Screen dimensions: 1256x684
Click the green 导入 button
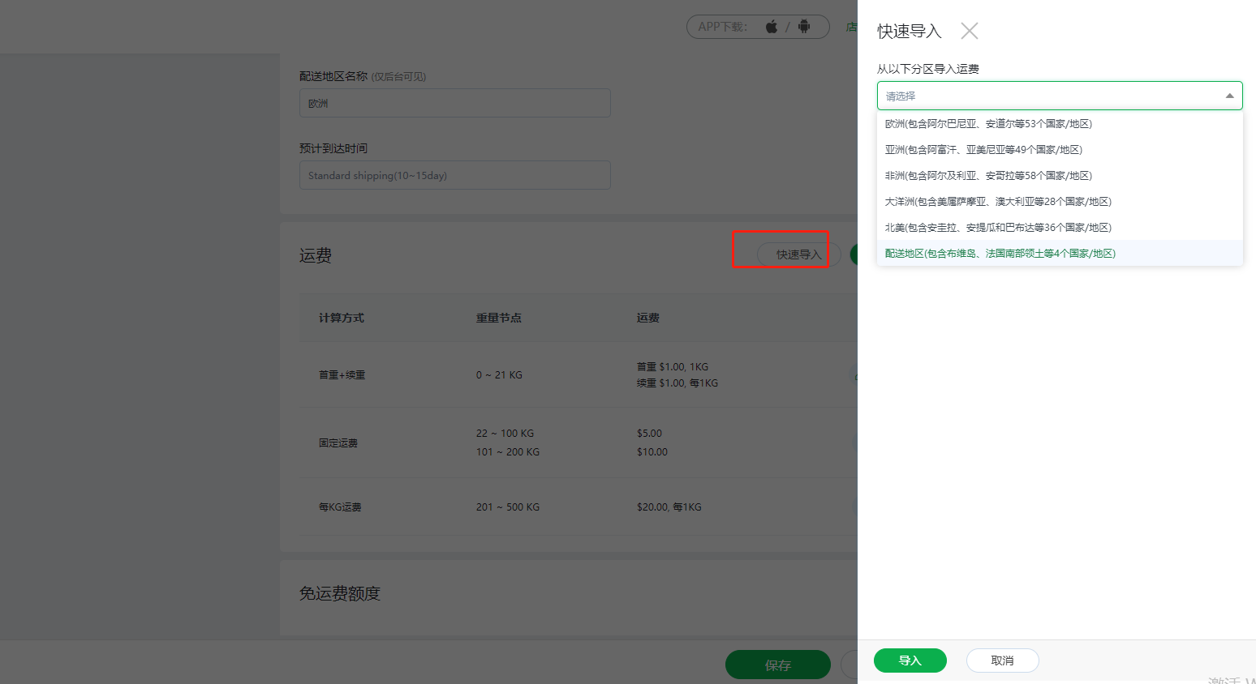[x=910, y=660]
